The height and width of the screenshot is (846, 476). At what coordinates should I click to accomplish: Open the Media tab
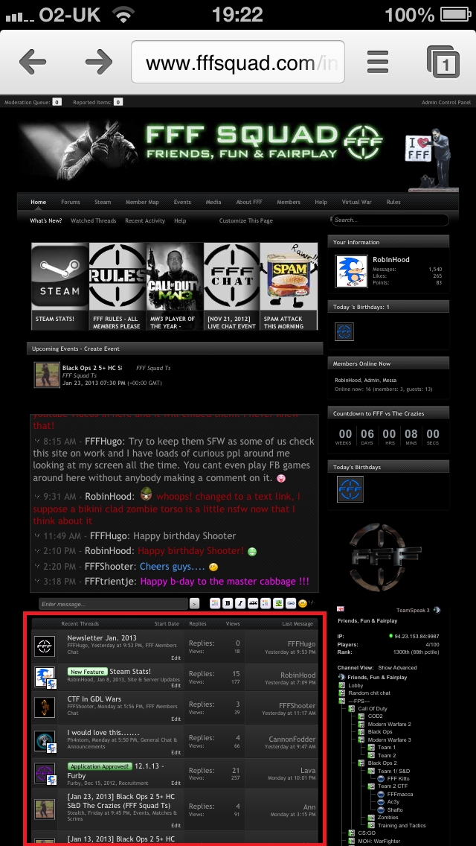213,203
